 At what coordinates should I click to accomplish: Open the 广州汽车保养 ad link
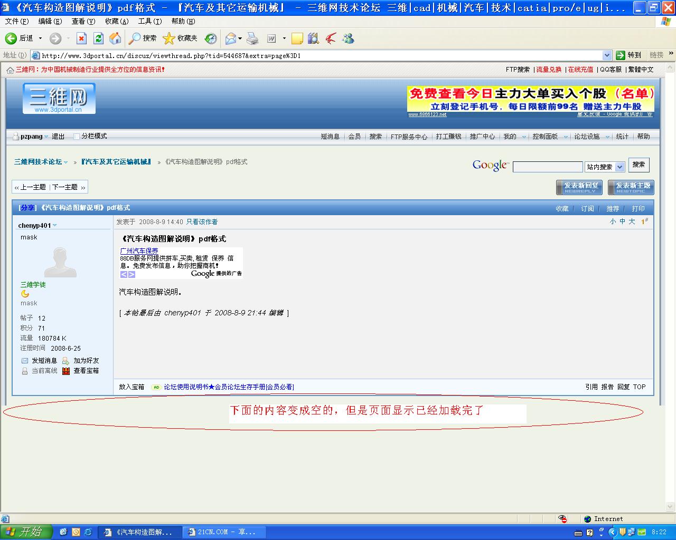tap(139, 251)
